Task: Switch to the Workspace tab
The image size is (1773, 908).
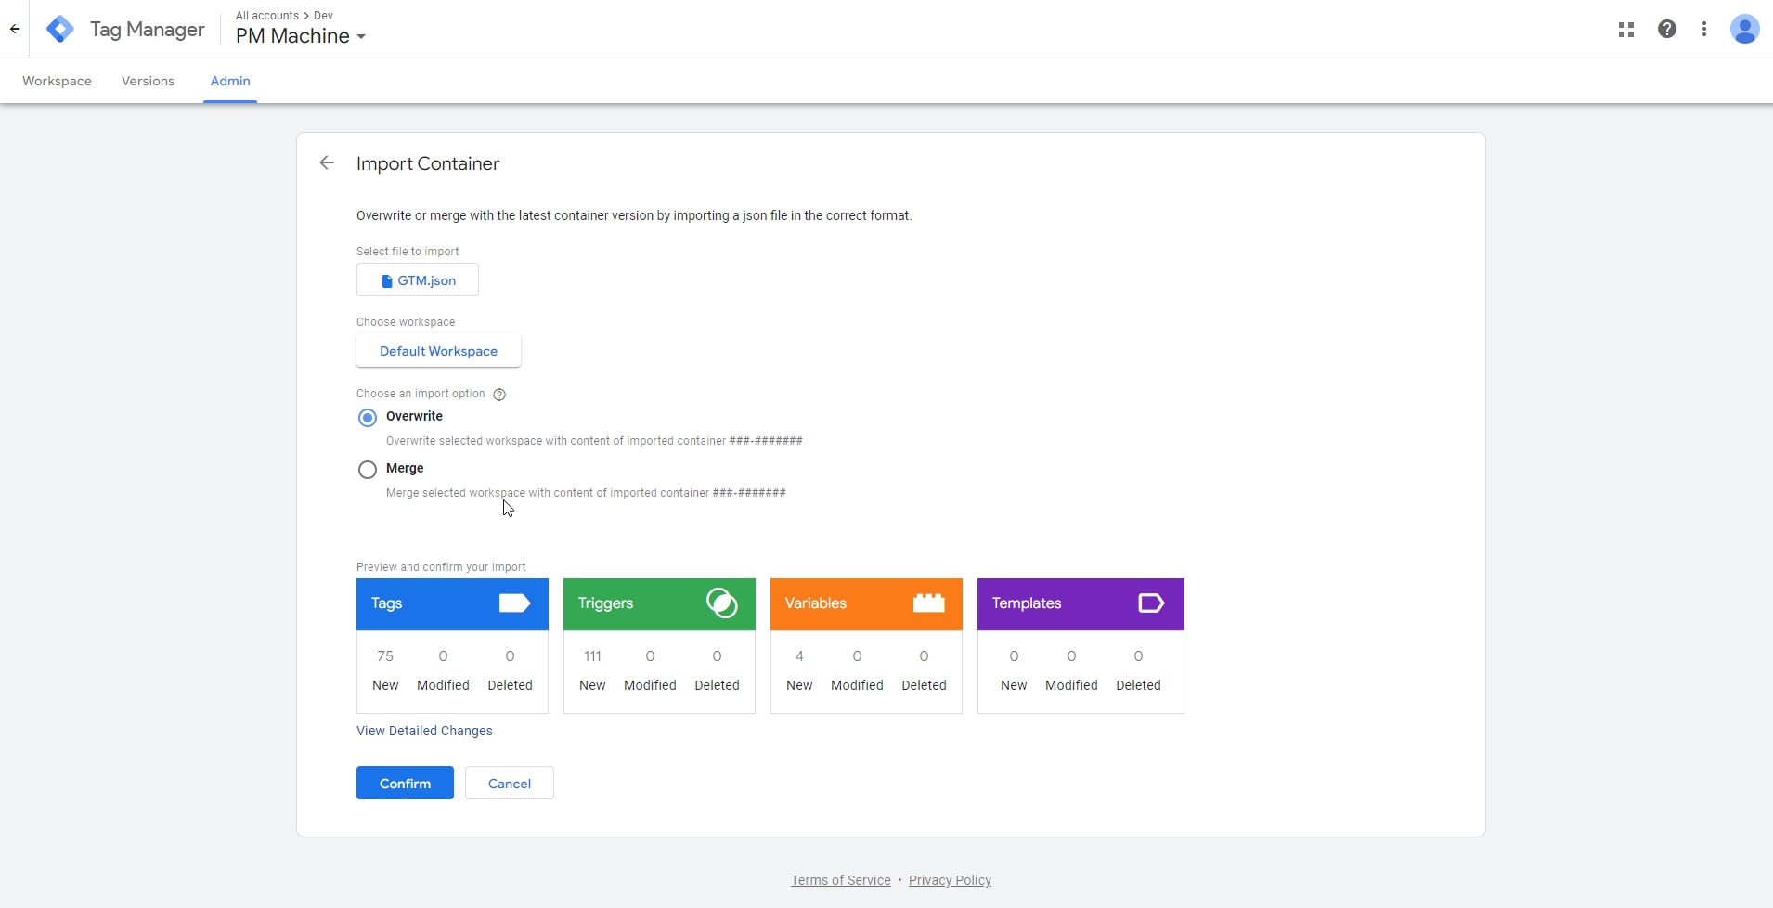Action: (58, 81)
